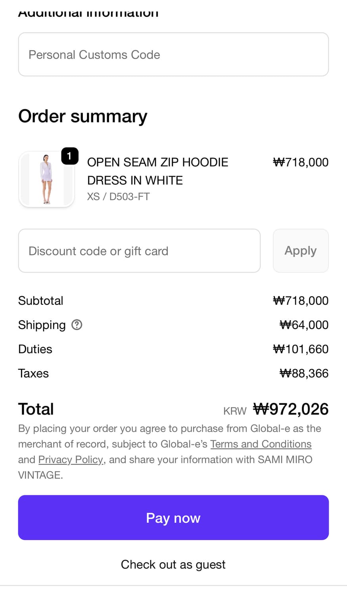The width and height of the screenshot is (347, 596).
Task: Choose Check out as guest
Action: coord(173,564)
